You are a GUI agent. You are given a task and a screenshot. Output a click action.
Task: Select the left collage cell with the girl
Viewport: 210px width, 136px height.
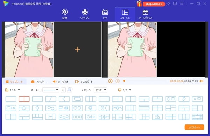(29, 50)
